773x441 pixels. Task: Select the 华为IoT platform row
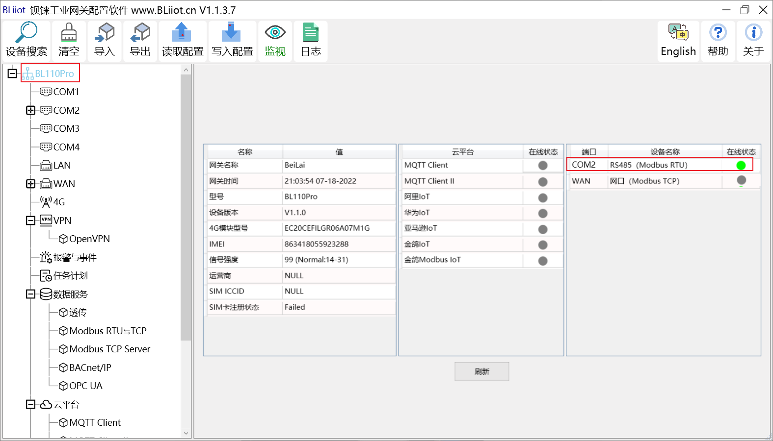point(482,213)
